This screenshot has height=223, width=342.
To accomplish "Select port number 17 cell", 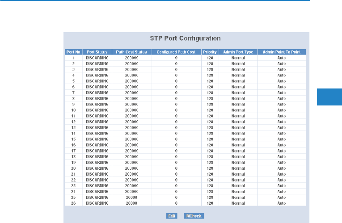I will tap(73, 151).
